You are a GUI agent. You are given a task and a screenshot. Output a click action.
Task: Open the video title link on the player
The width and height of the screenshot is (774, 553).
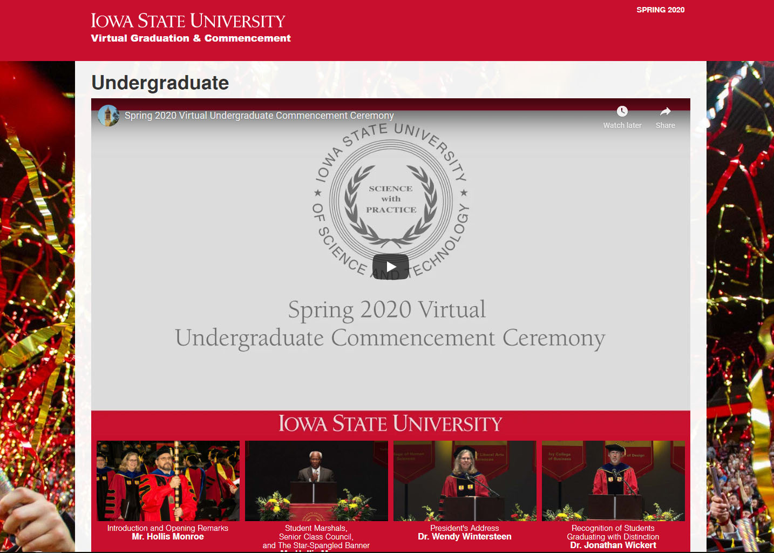[x=259, y=116]
